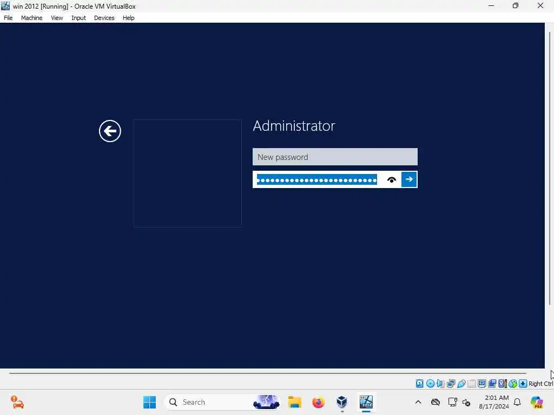Click the CPU virtualization status icon
554x415 pixels.
[502, 384]
